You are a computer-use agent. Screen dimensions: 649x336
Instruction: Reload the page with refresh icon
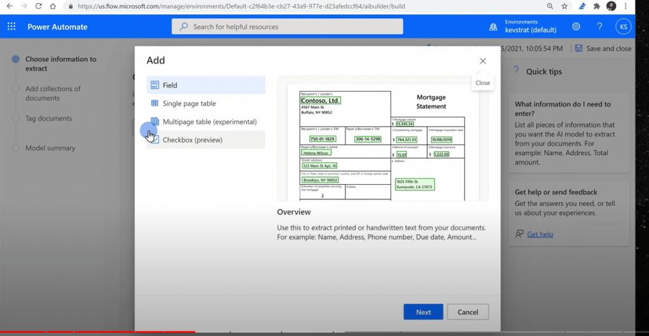(x=38, y=6)
